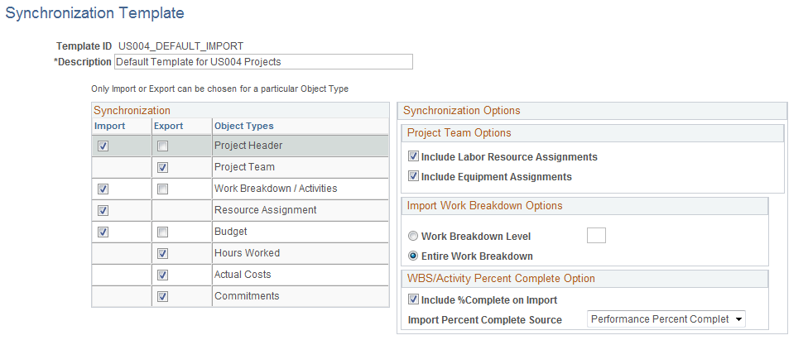Select Work Breakdown Level radio button
Image resolution: width=808 pixels, height=340 pixels.
(413, 237)
